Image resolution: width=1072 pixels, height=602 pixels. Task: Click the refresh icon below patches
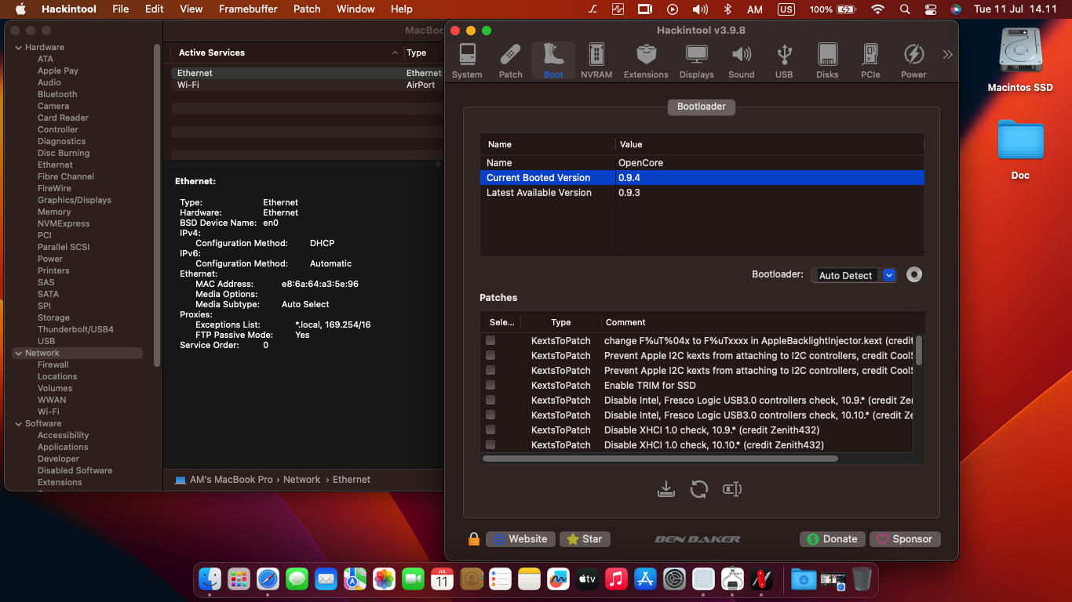[x=698, y=489]
